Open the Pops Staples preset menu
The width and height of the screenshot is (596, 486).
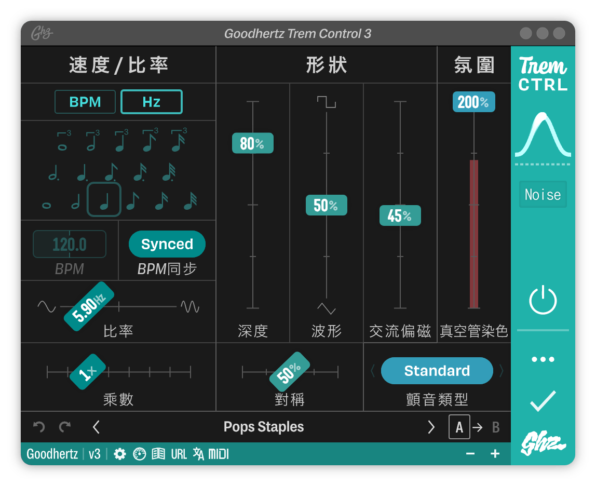pos(264,427)
